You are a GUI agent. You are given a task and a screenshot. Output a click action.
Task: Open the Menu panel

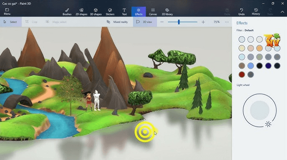[x=7, y=11]
